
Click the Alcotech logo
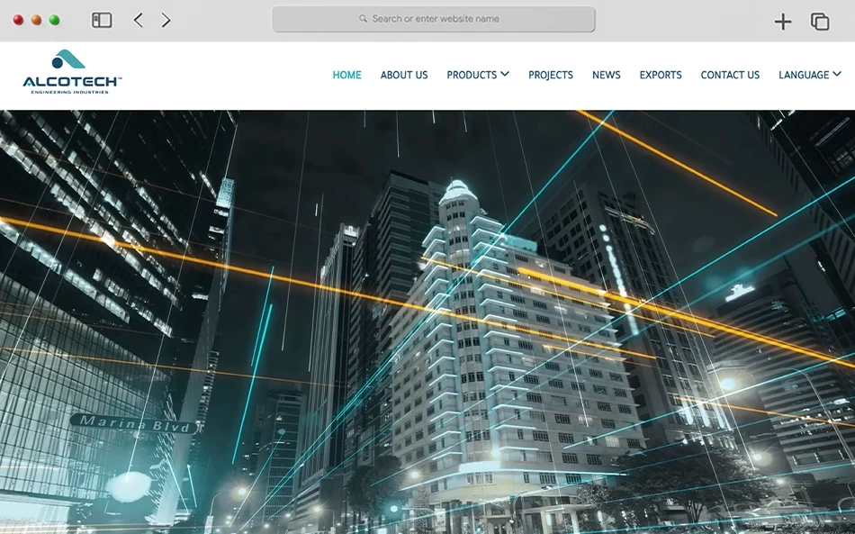click(x=72, y=72)
